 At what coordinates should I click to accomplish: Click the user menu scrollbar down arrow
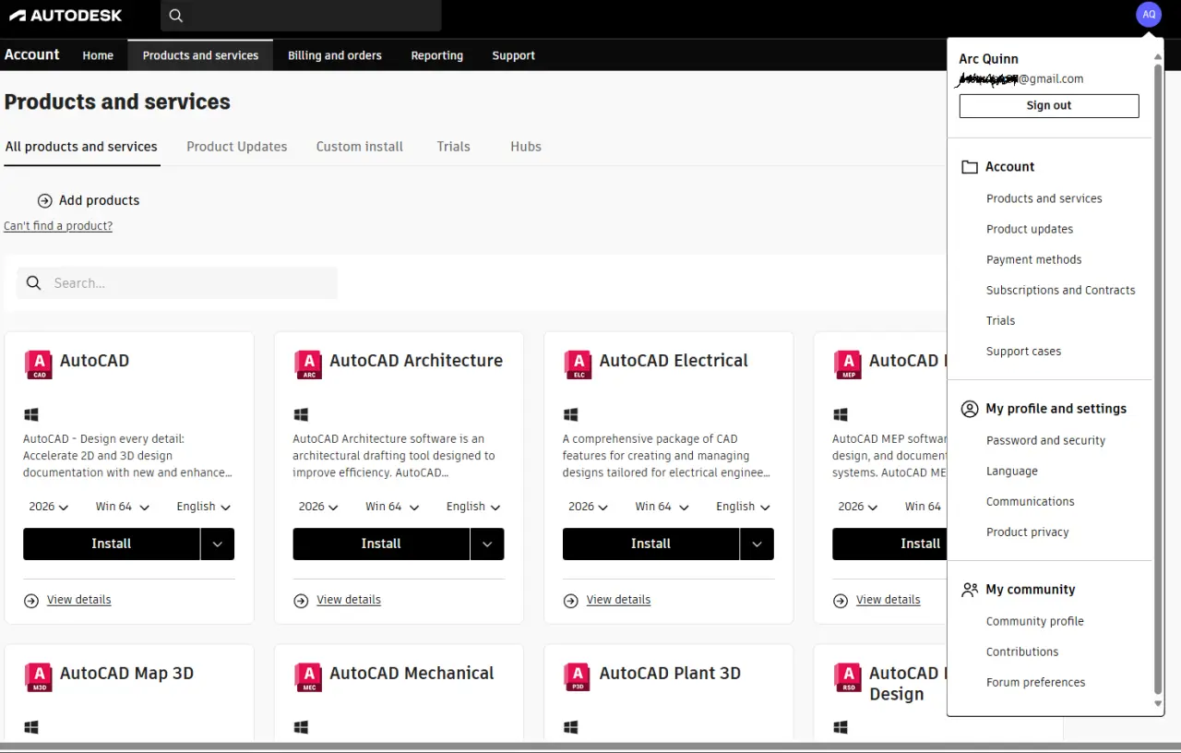(1159, 704)
